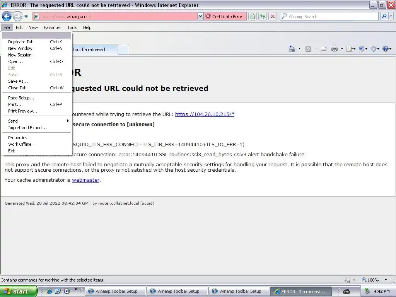Select Exit in File menu
This screenshot has height=297, width=396.
point(36,151)
